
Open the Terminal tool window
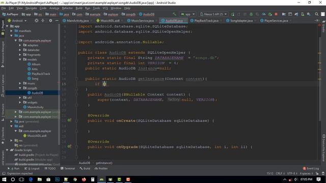68,168
